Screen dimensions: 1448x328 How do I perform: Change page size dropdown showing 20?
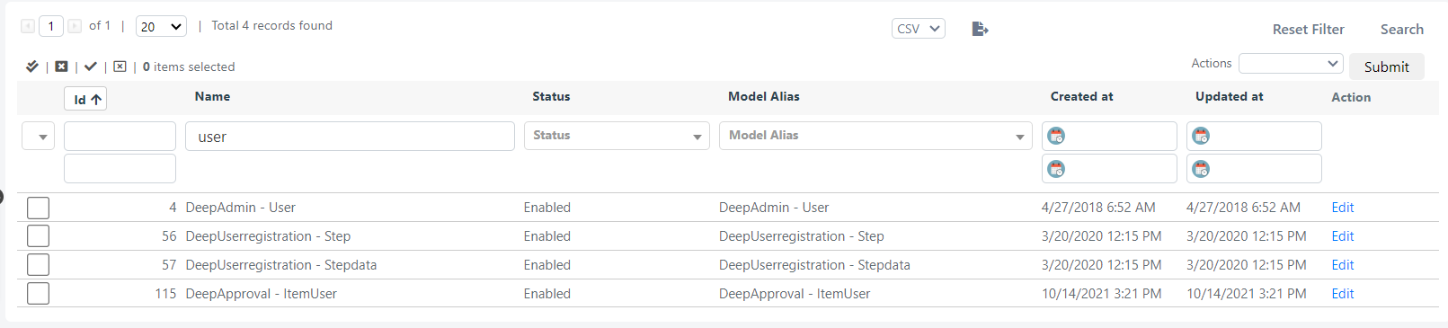161,26
